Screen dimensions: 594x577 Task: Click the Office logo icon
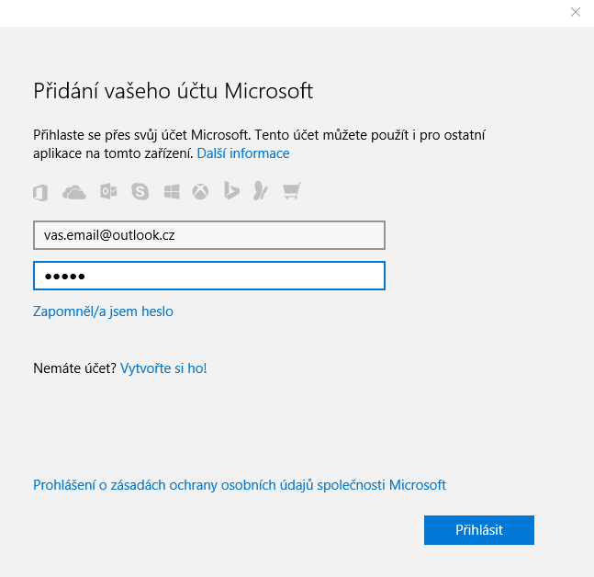pyautogui.click(x=40, y=191)
